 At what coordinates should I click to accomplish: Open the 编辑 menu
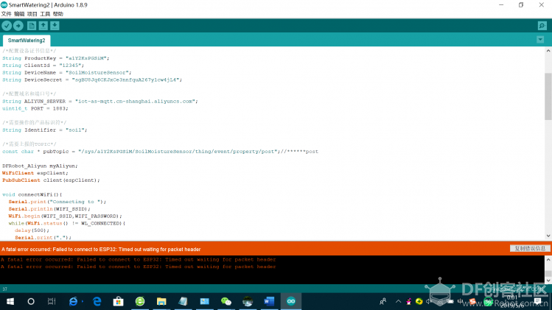[x=19, y=14]
